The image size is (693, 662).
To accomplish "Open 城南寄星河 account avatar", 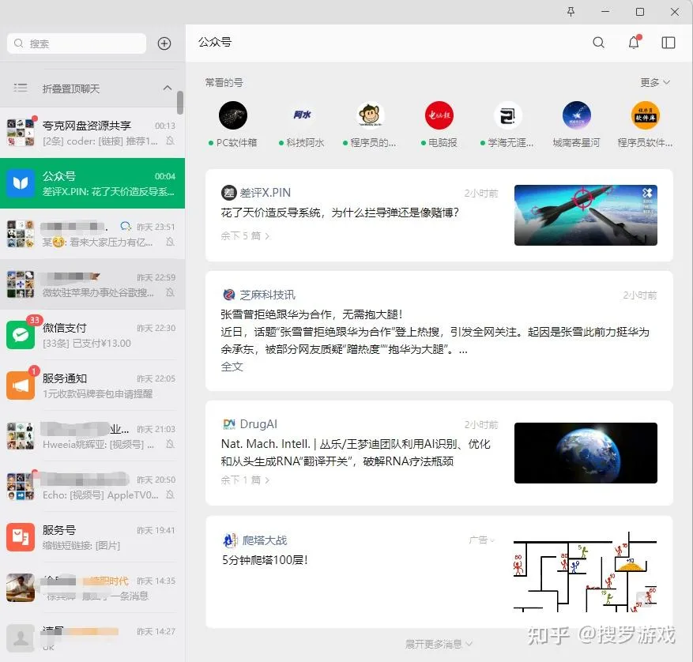I will pyautogui.click(x=576, y=115).
